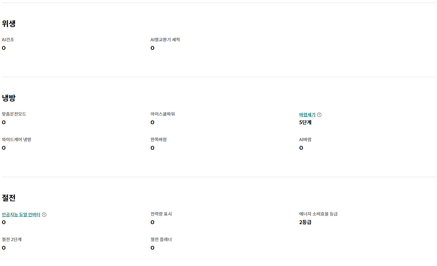The image size is (437, 266).
Task: Click the 2등급 value text
Action: click(305, 222)
